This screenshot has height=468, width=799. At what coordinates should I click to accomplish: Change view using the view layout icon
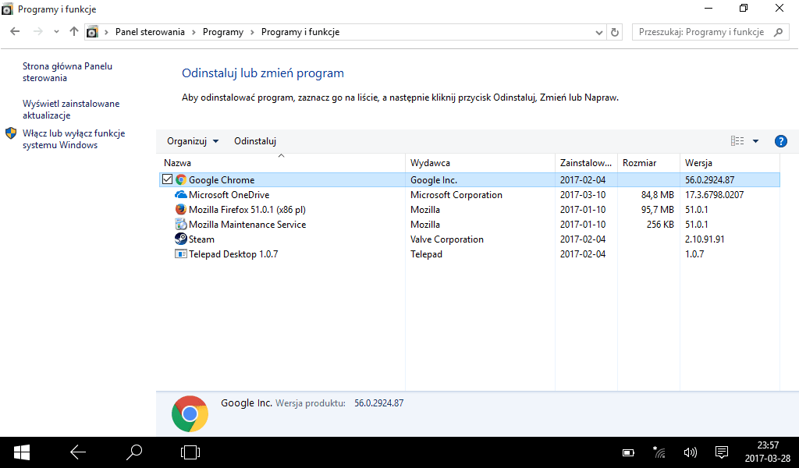[x=737, y=141]
